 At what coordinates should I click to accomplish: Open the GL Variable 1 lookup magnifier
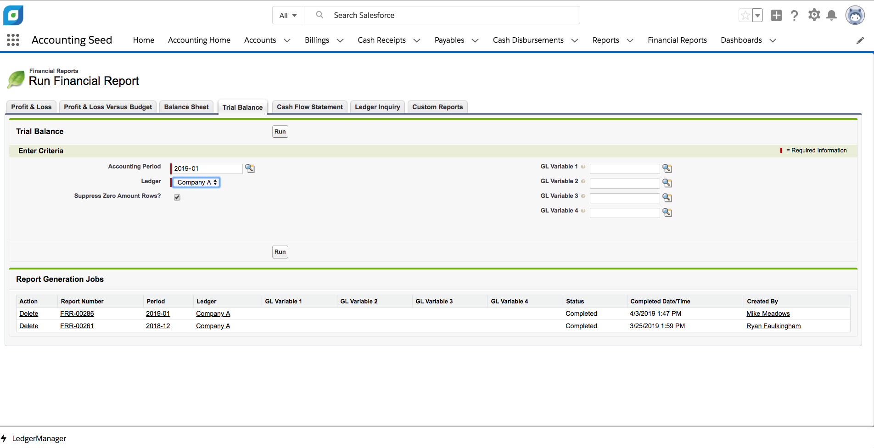(667, 168)
